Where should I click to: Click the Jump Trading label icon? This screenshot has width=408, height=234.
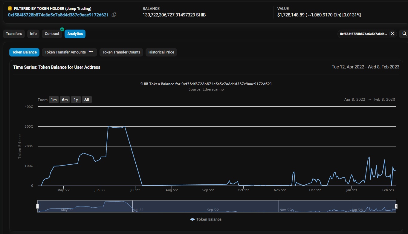click(x=10, y=9)
